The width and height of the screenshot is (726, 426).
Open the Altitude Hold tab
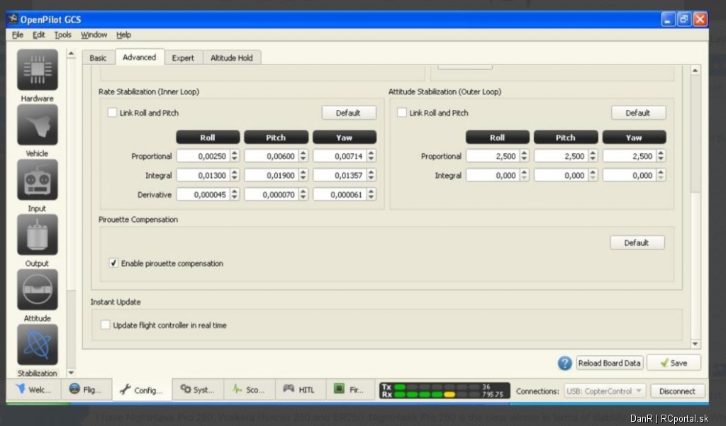coord(232,58)
